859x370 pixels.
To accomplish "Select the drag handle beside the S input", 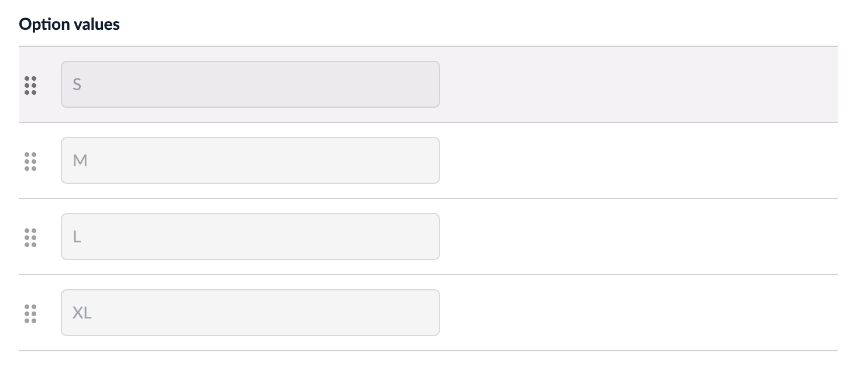I will point(31,85).
